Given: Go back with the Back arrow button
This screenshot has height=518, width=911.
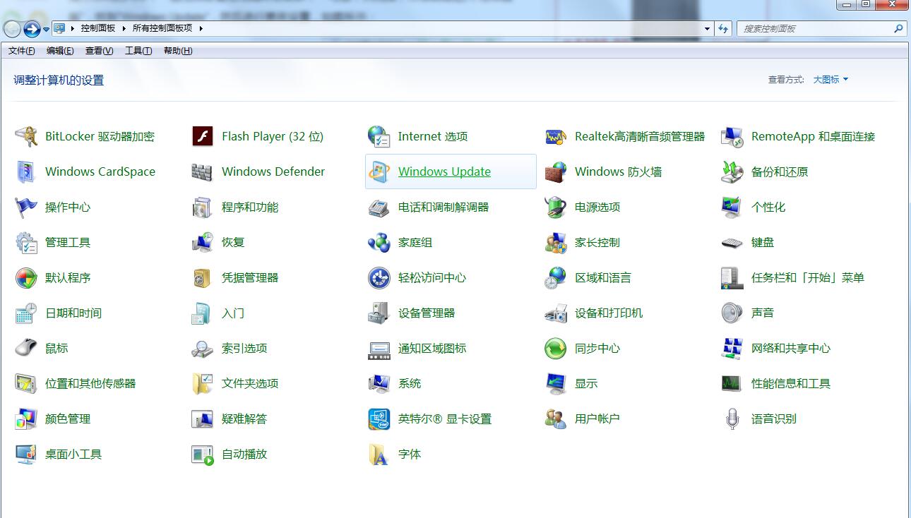Looking at the screenshot, I should pyautogui.click(x=13, y=29).
